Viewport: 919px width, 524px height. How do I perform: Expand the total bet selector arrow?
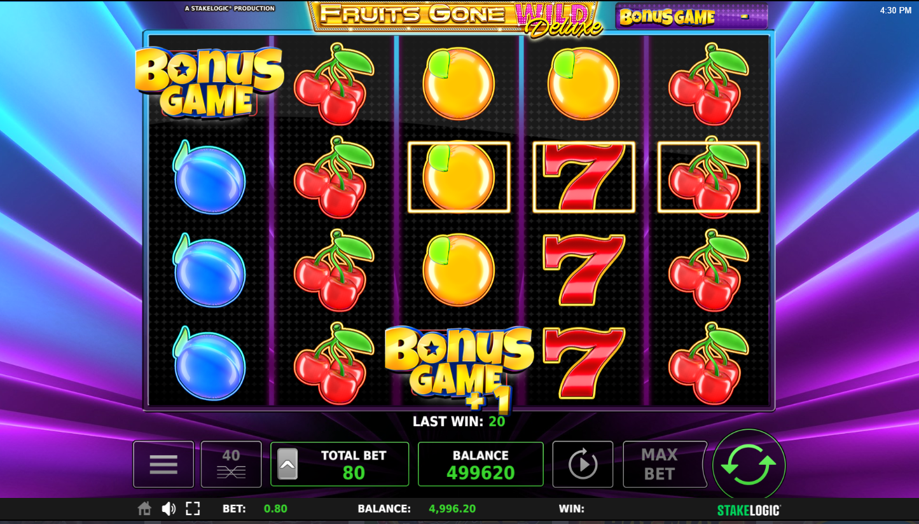[x=287, y=464]
